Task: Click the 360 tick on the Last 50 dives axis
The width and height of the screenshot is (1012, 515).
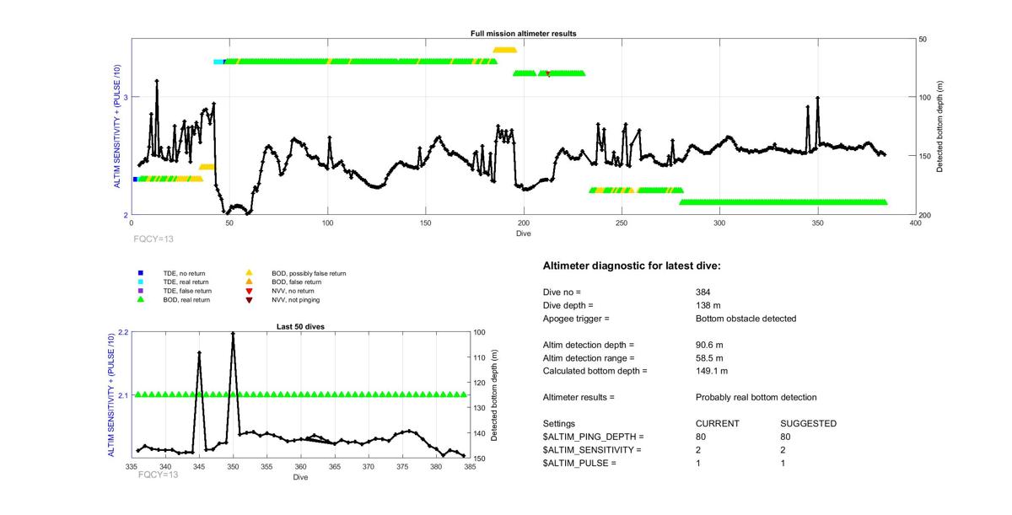Action: [300, 466]
